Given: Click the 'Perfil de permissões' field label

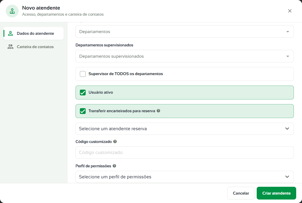Looking at the screenshot, I should (x=94, y=166).
